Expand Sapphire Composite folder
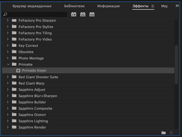 pos(8,108)
